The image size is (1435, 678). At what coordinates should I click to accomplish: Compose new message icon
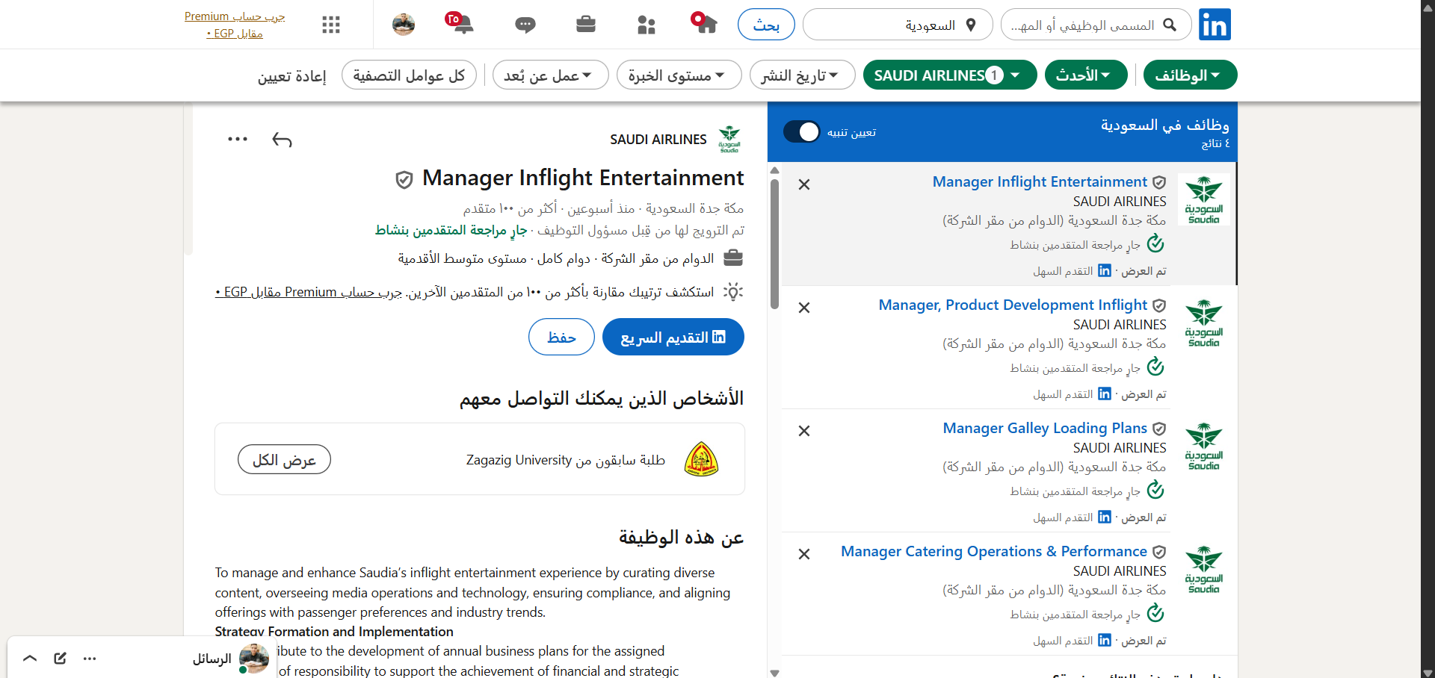(x=61, y=658)
